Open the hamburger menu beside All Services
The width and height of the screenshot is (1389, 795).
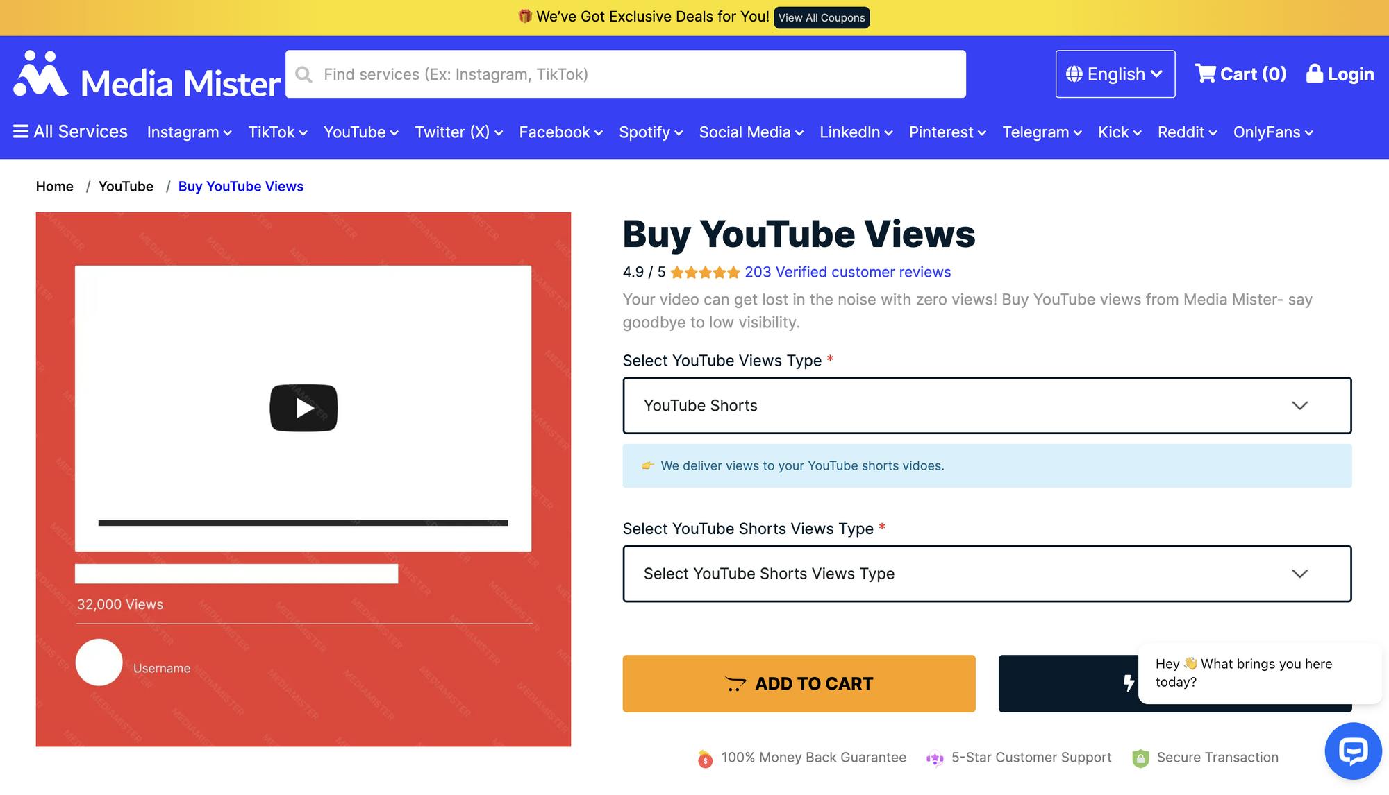pyautogui.click(x=19, y=131)
